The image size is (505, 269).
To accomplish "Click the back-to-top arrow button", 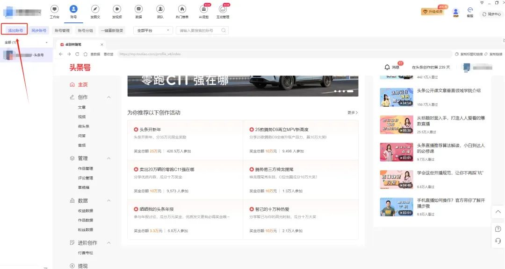I will 498,212.
